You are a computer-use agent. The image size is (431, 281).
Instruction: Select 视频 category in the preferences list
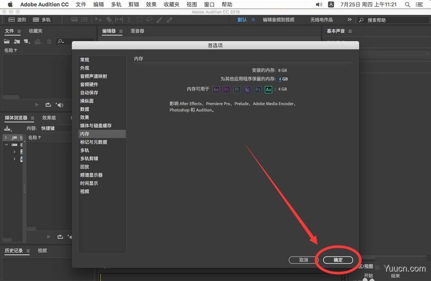[84, 191]
